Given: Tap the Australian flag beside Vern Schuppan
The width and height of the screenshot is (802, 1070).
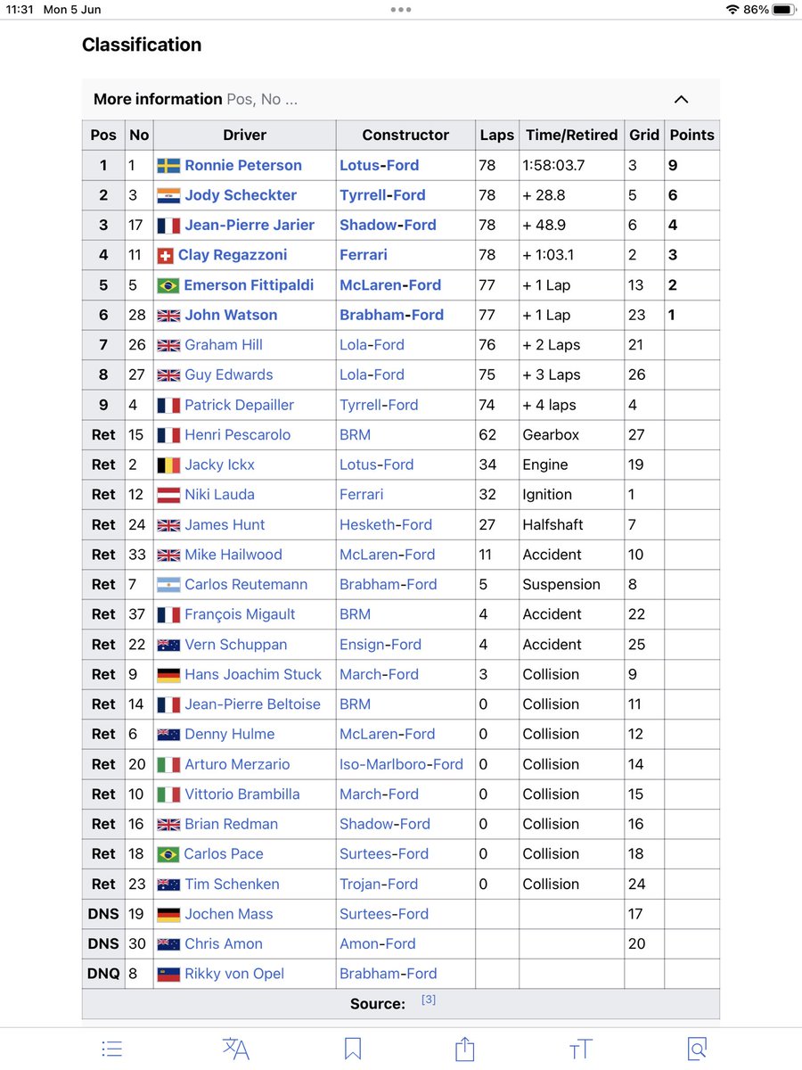Looking at the screenshot, I should tap(168, 645).
